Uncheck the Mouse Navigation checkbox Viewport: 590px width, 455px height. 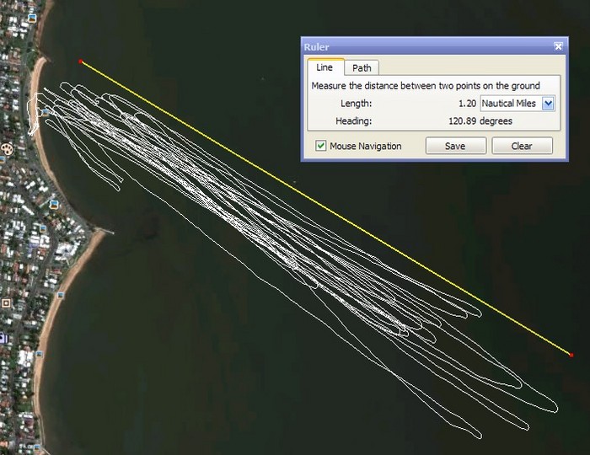pos(321,146)
